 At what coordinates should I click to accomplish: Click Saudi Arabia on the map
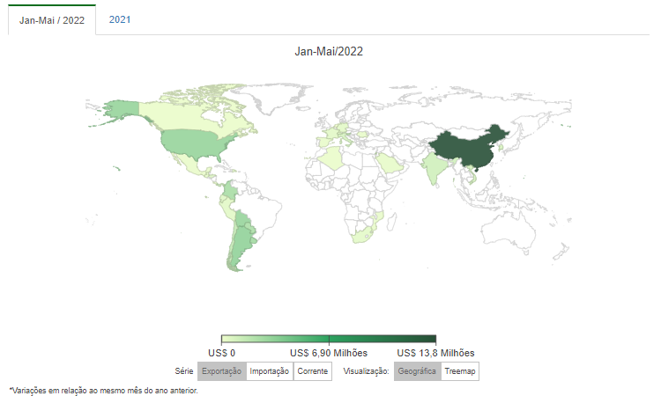click(390, 163)
